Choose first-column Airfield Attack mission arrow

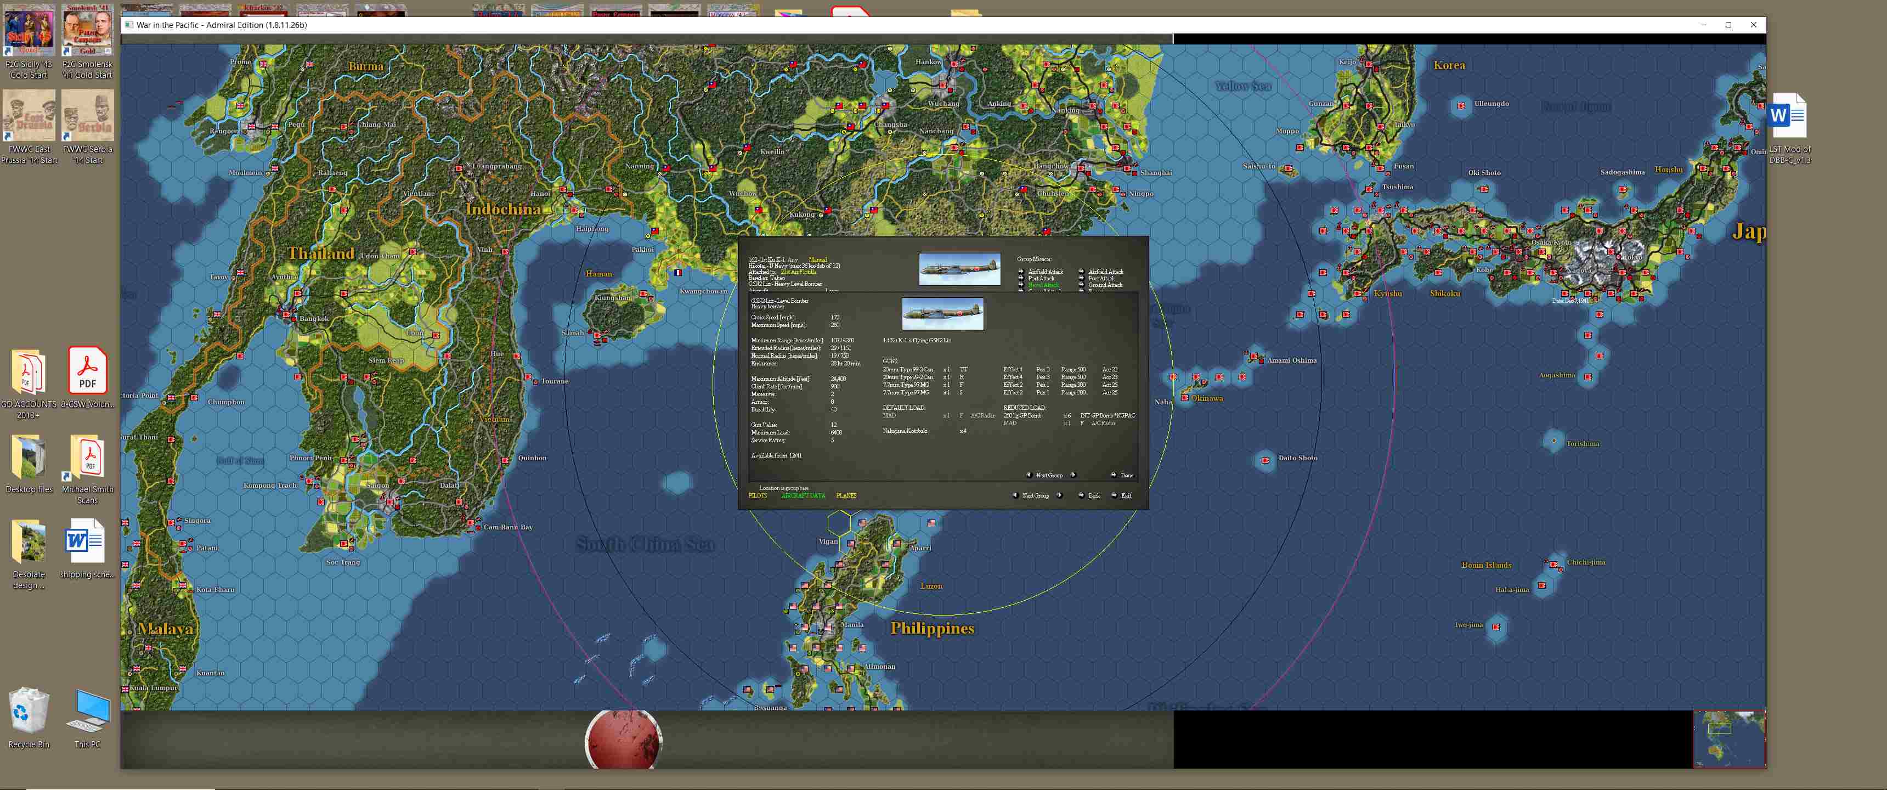click(1021, 272)
